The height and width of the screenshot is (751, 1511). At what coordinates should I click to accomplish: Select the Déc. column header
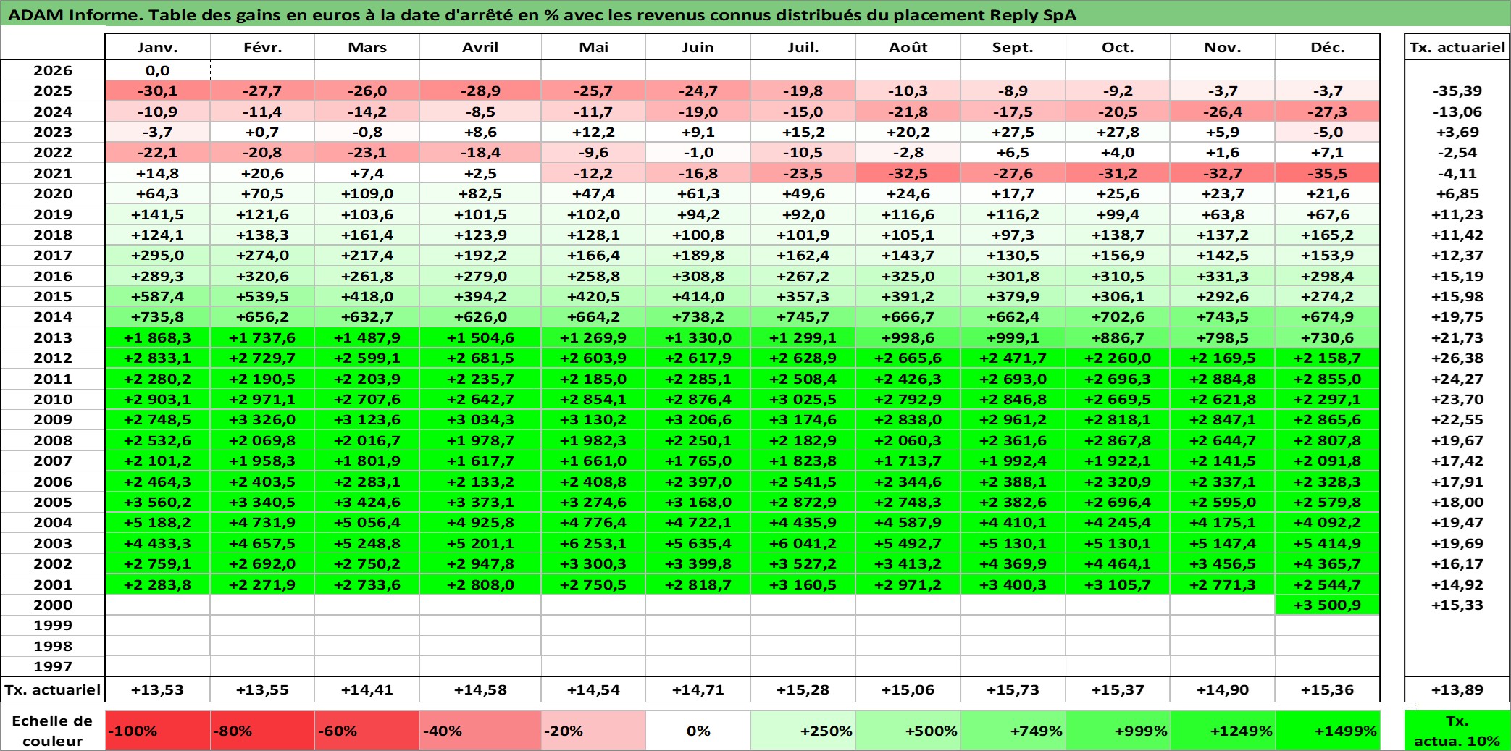click(1327, 47)
